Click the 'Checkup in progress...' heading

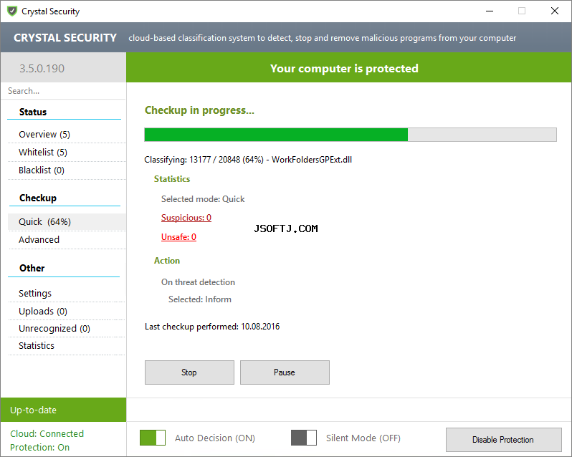(199, 110)
